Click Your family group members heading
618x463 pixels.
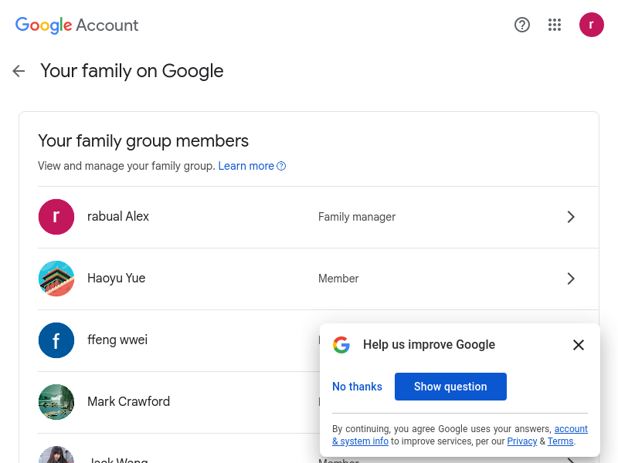tap(144, 141)
